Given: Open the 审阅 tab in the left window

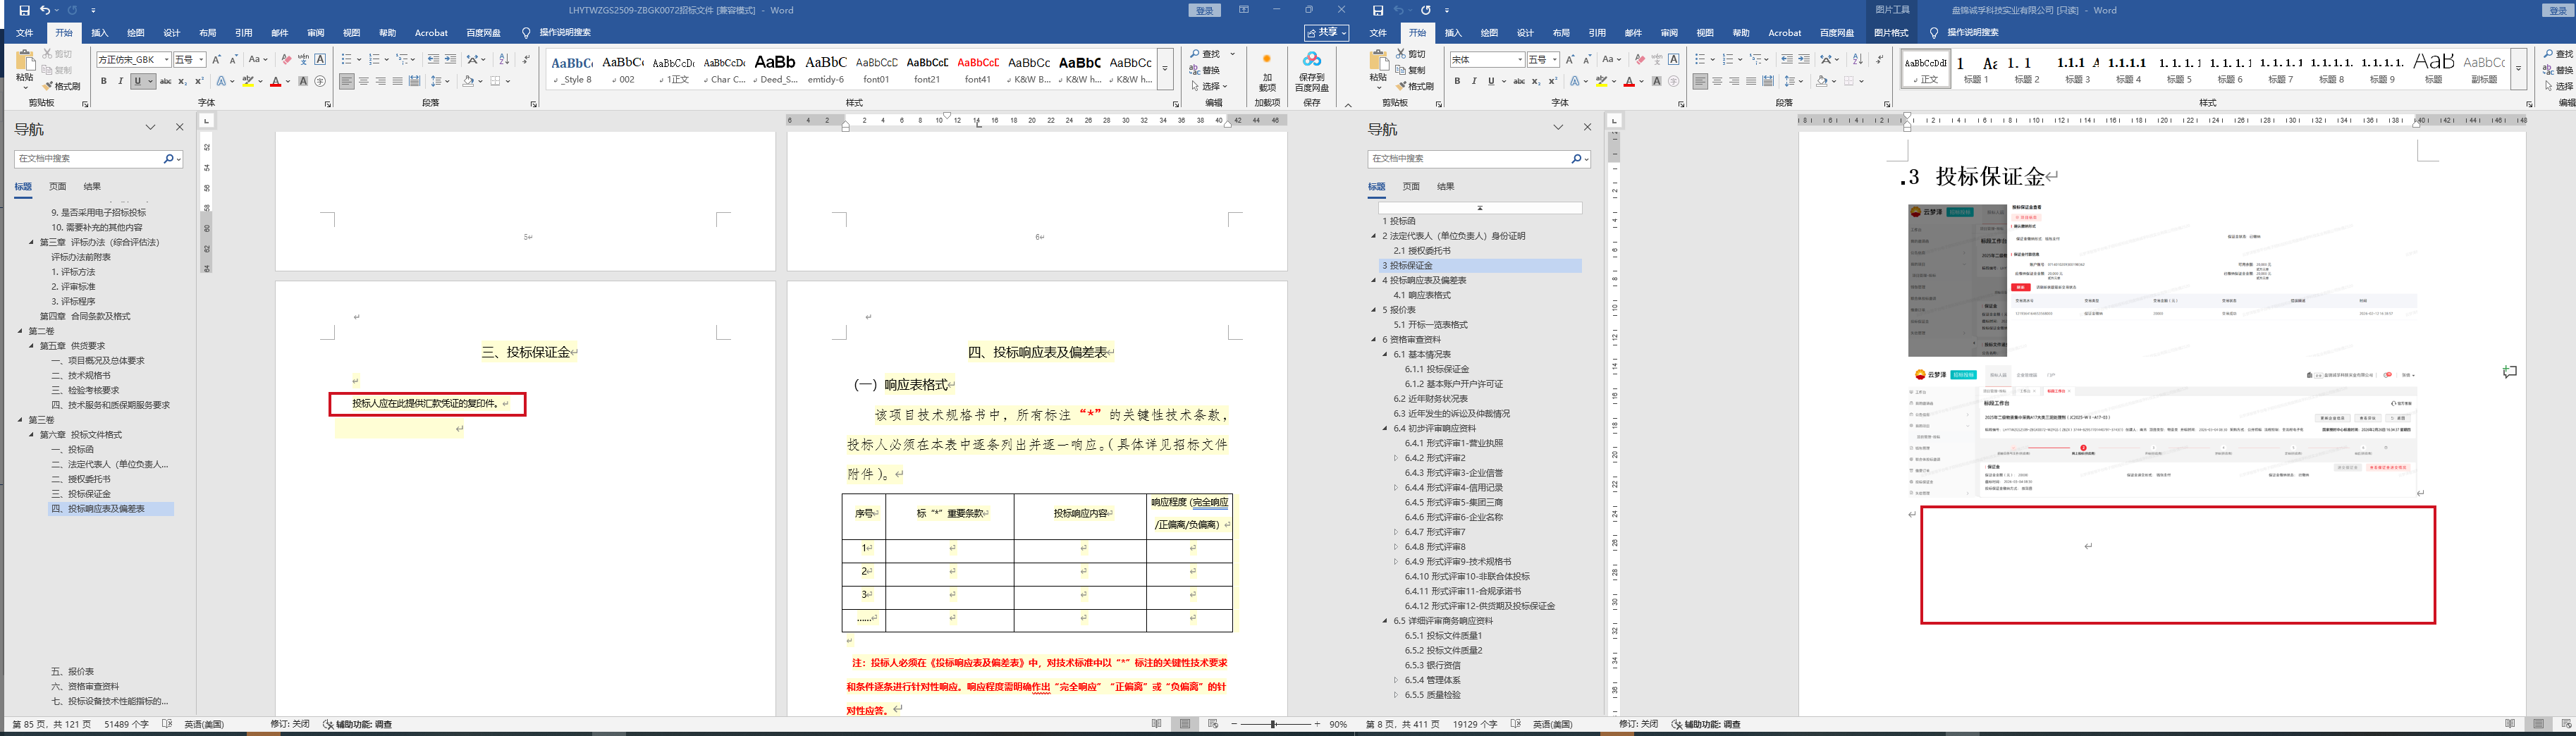Looking at the screenshot, I should tap(315, 33).
